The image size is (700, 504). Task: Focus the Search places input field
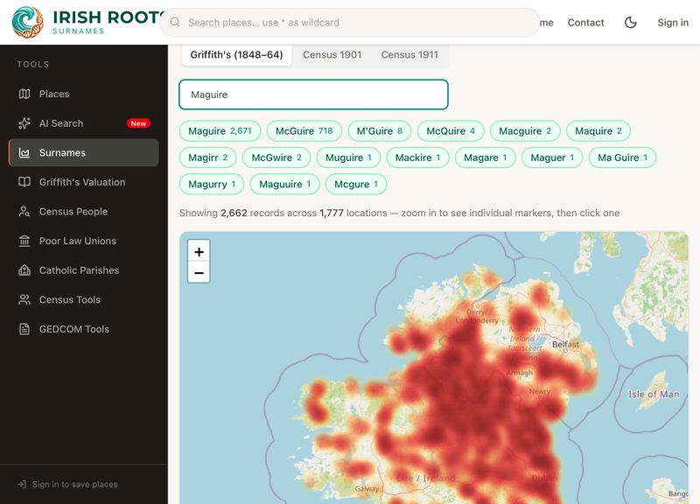point(350,23)
